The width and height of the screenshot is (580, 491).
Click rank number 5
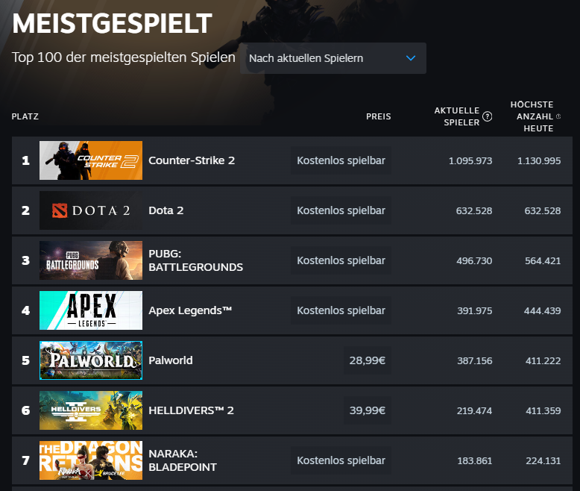click(x=25, y=360)
